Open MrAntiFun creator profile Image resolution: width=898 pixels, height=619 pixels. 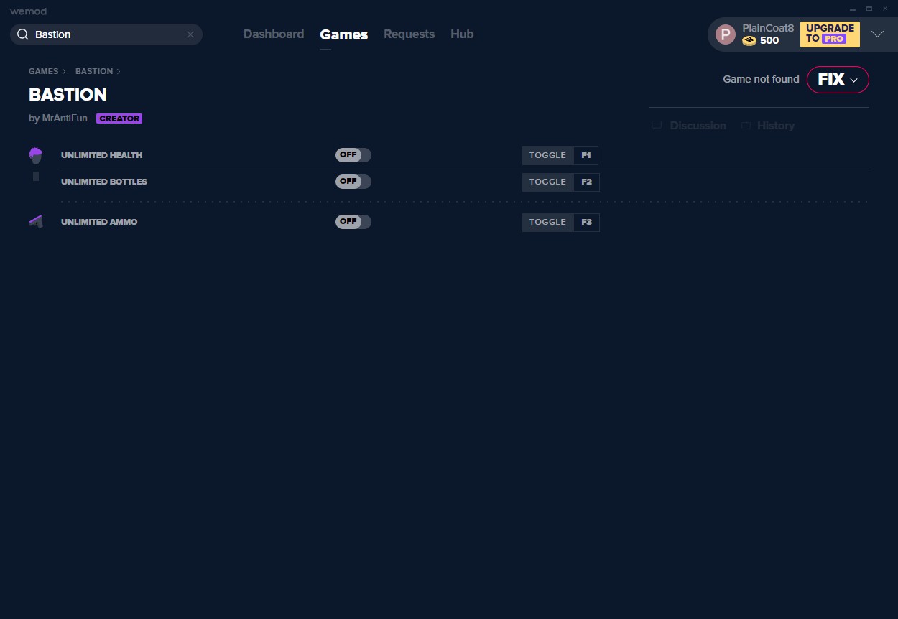coord(65,118)
